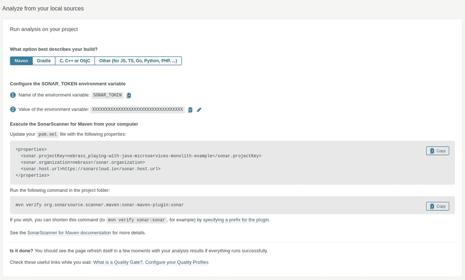Click the sonar.host.url line in snippet
The width and height of the screenshot is (465, 280).
pos(91,169)
